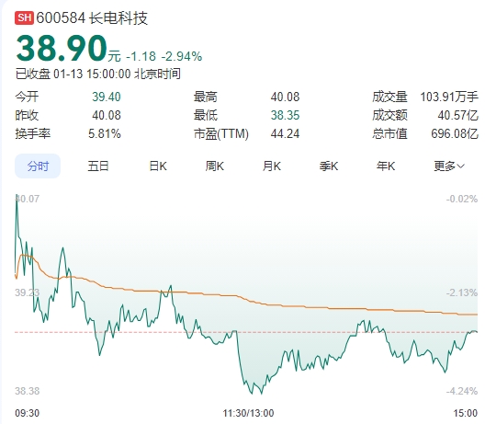Click stock title 600584 长电科技
Image resolution: width=485 pixels, height=424 pixels.
click(x=92, y=18)
